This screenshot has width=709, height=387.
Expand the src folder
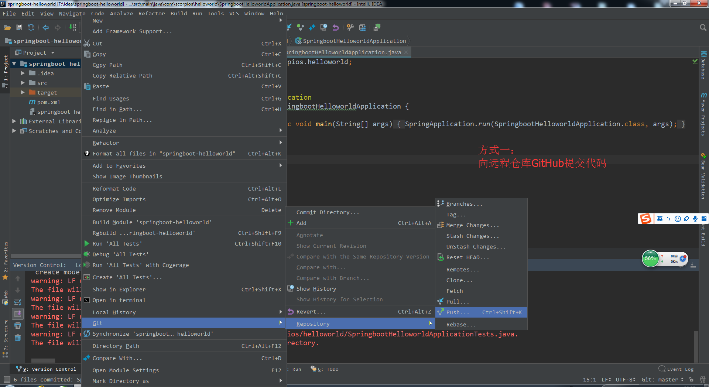[x=23, y=83]
